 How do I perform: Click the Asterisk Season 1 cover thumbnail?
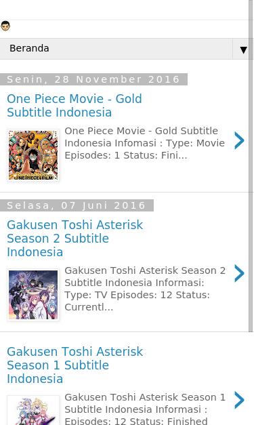(x=33, y=410)
